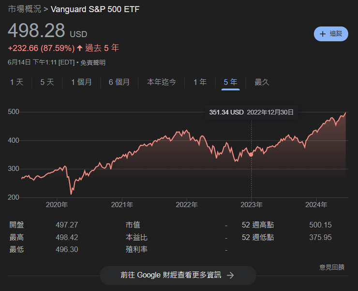The width and height of the screenshot is (358, 291).
Task: Open the 最久 maximum range tab
Action: coord(262,82)
